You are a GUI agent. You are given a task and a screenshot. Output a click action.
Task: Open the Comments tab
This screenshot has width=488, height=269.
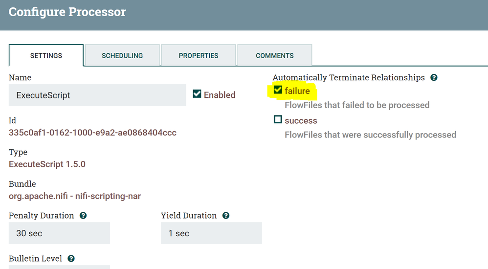click(x=275, y=55)
